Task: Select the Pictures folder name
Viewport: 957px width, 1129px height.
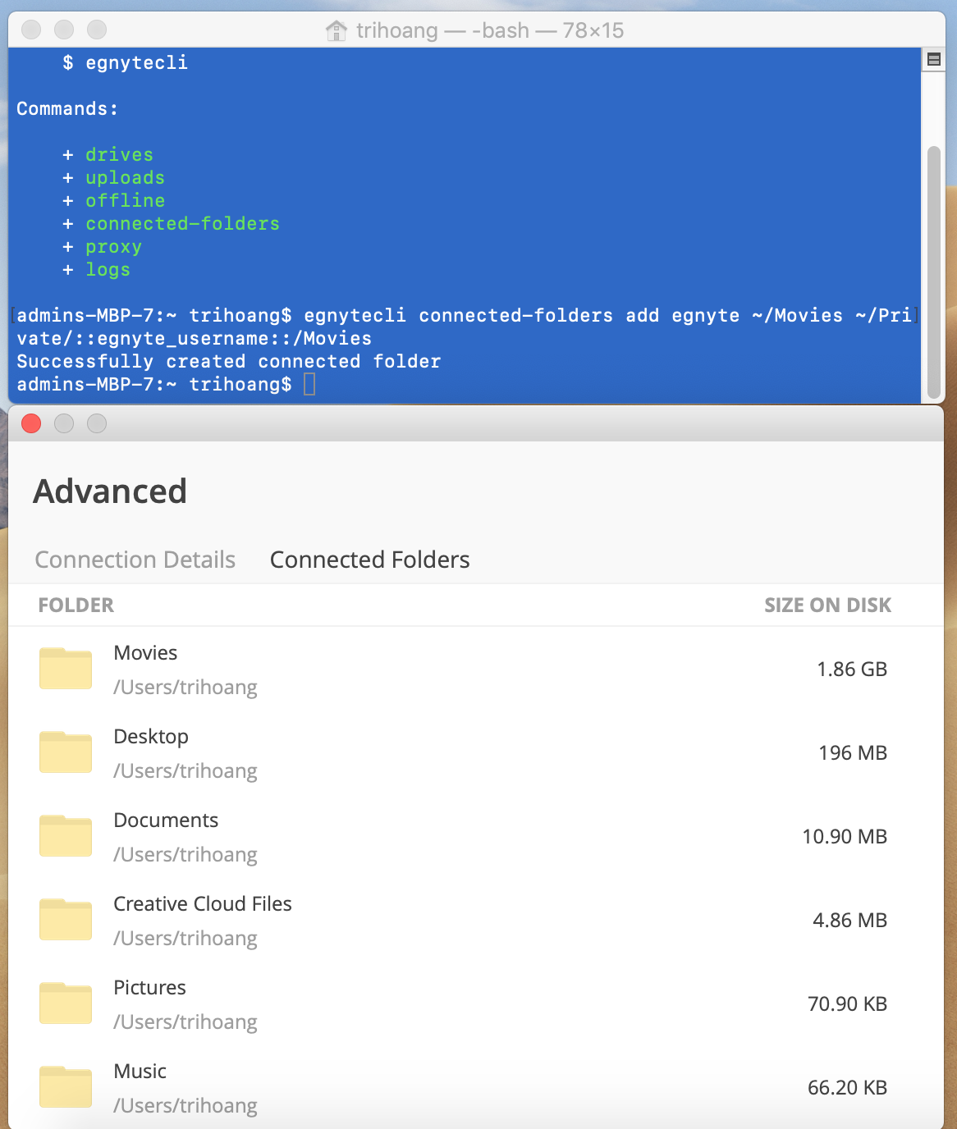Action: click(149, 987)
